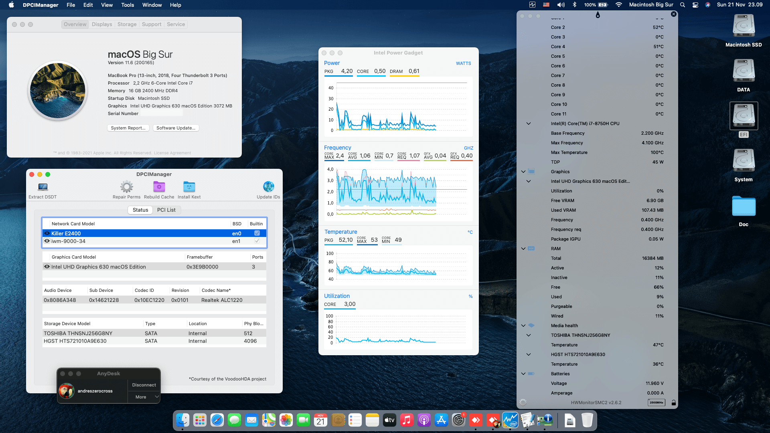Open the Tools menu in menu bar
770x433 pixels.
[x=128, y=5]
